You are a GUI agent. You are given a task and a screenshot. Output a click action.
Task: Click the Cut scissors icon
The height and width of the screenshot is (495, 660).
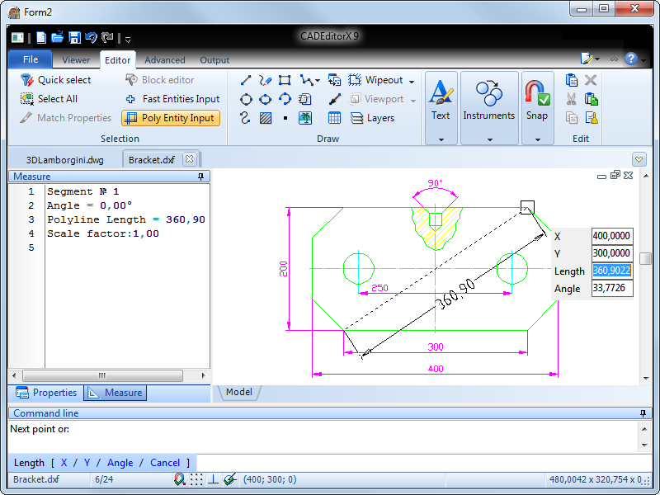571,99
